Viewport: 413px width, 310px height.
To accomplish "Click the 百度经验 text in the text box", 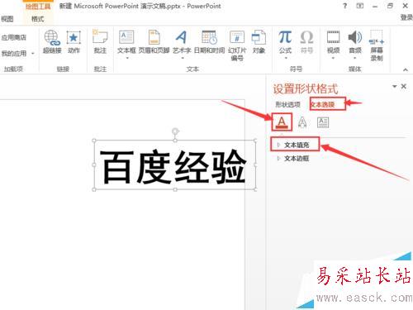I will point(173,166).
